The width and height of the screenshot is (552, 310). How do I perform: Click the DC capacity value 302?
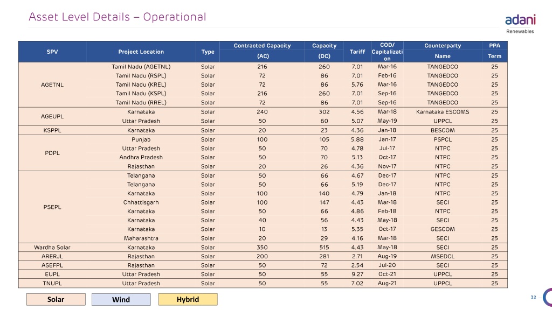324,112
